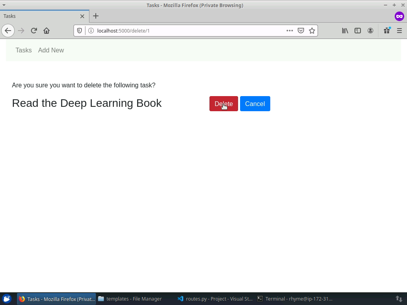The image size is (407, 305).
Task: Open the sidebar toggle icon
Action: (x=358, y=31)
